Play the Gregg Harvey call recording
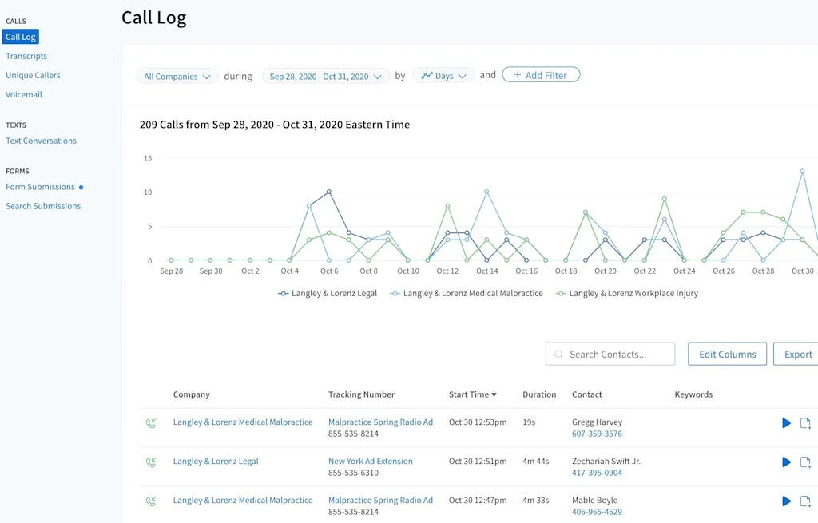 click(x=786, y=423)
